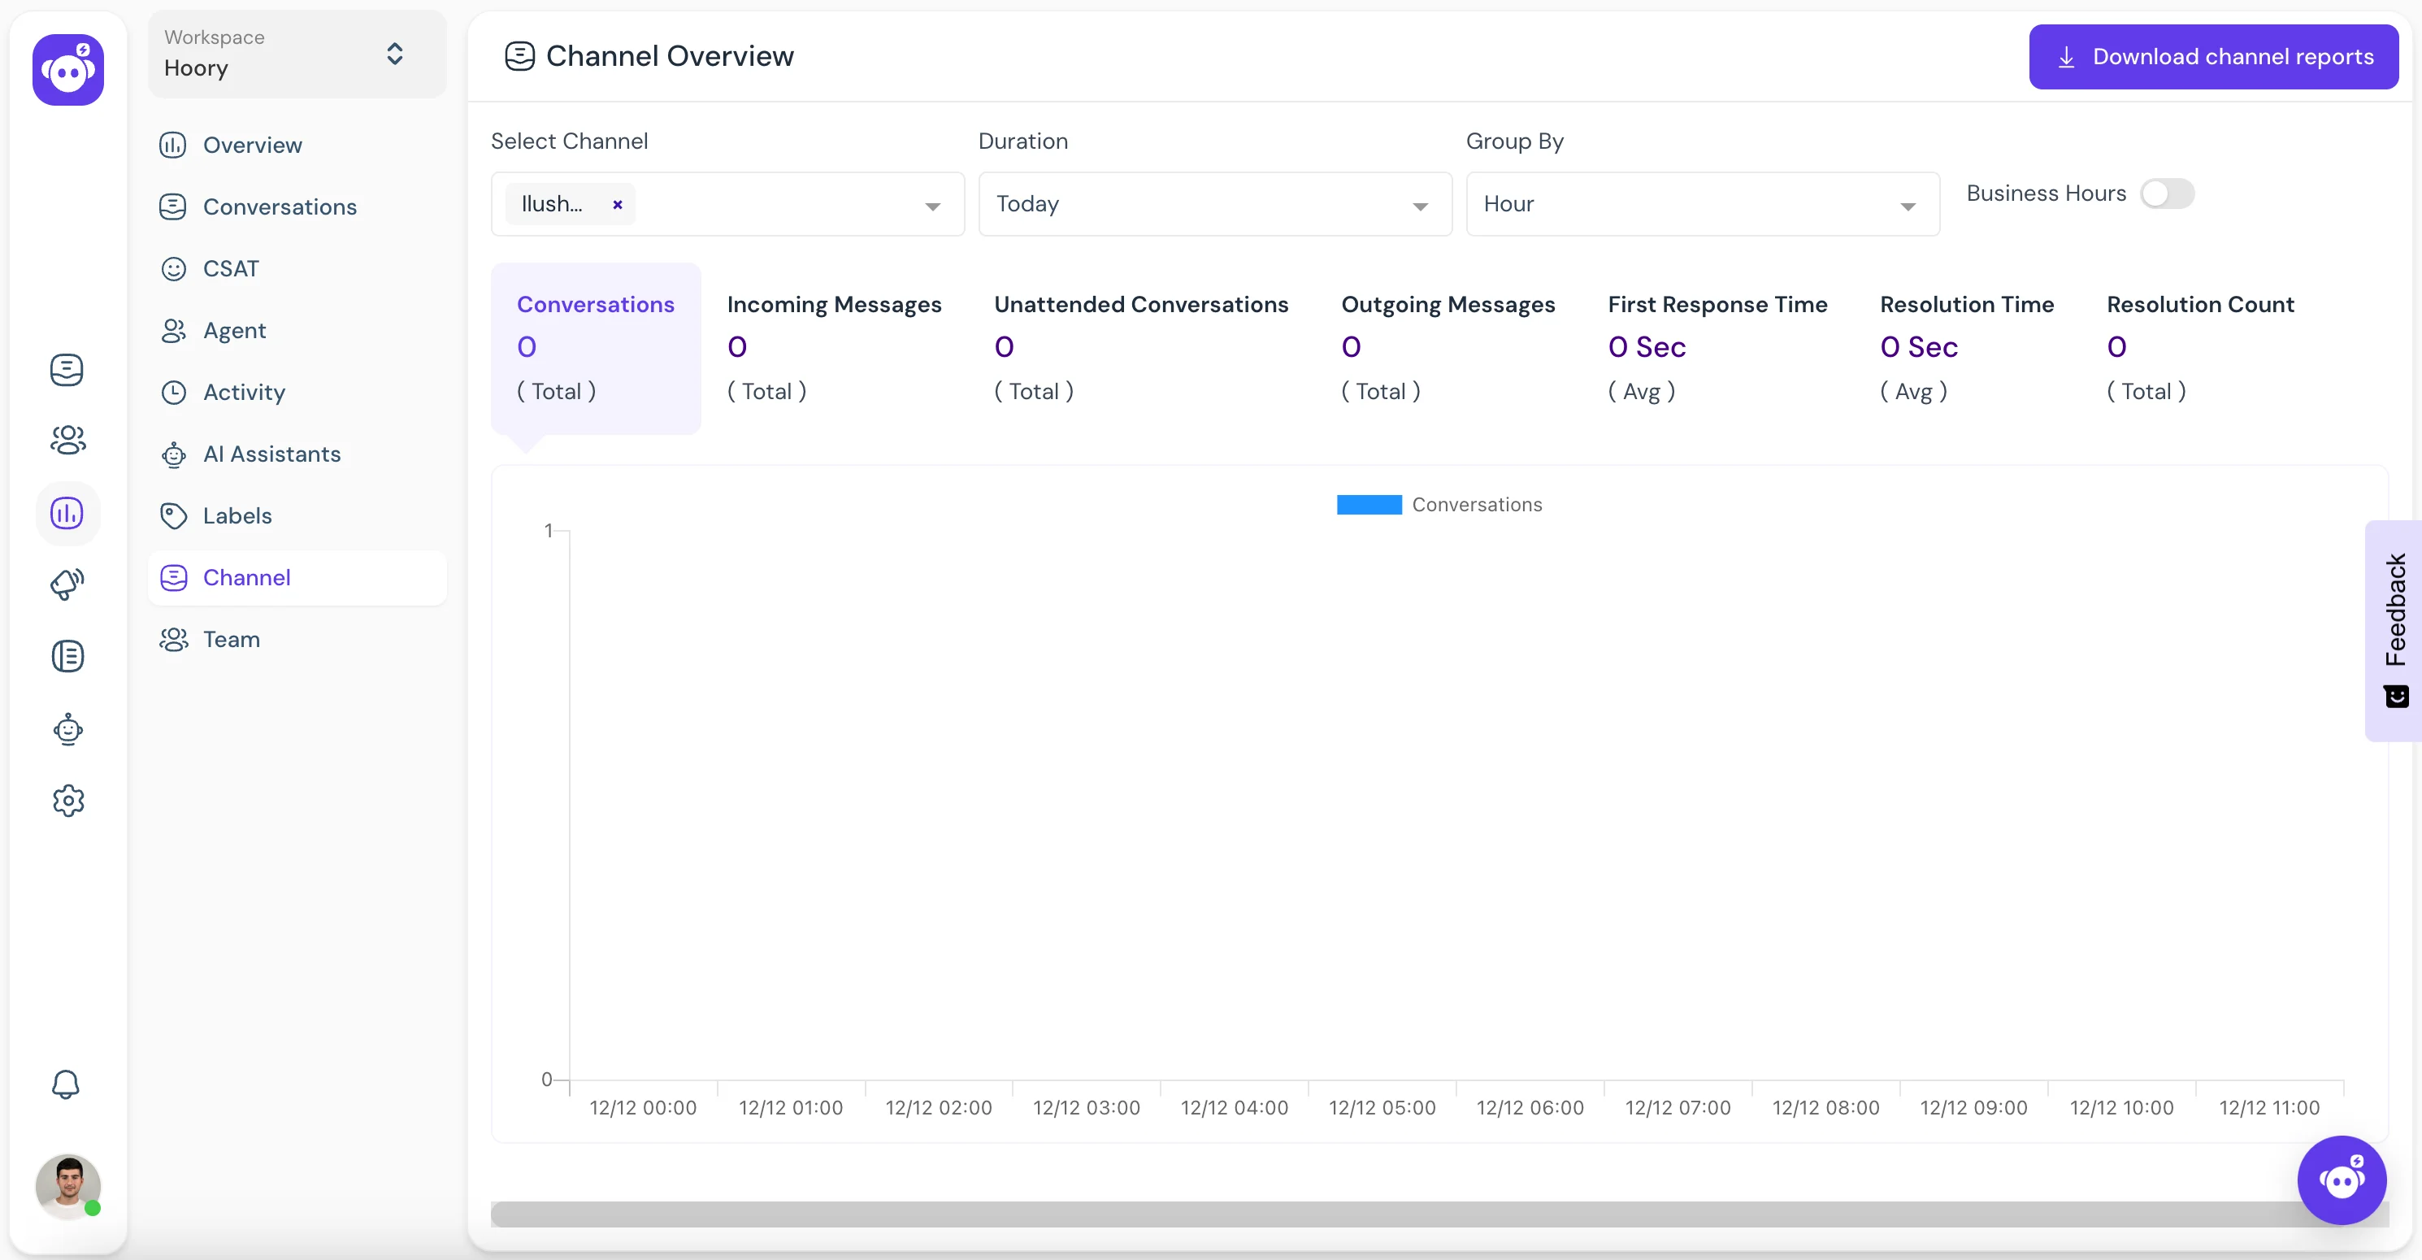The image size is (2422, 1260).
Task: Click the Labels icon in sidebar
Action: click(173, 516)
